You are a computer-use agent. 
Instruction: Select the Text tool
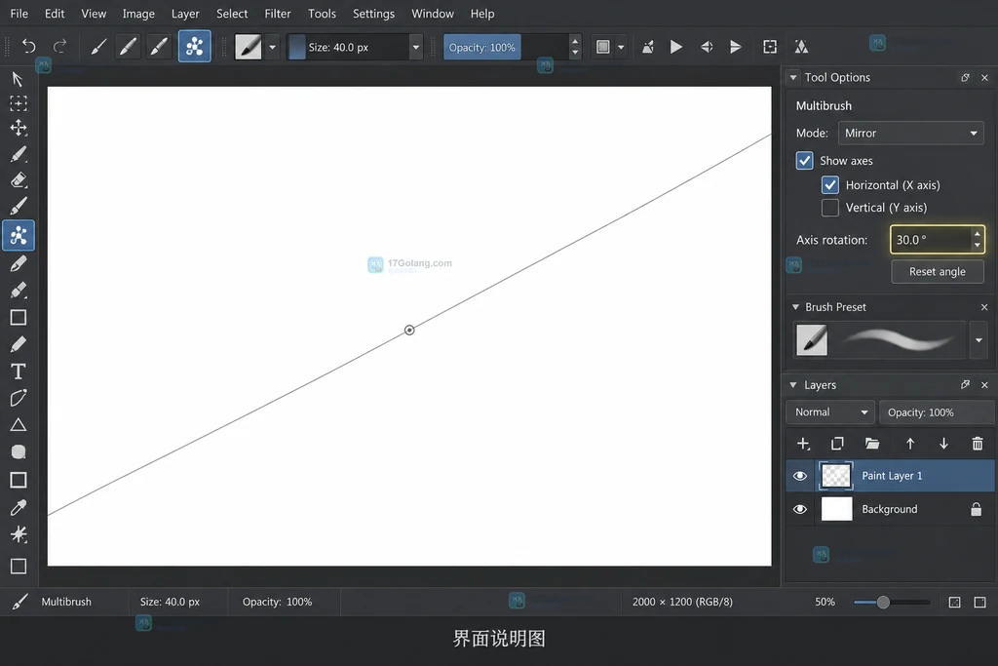click(19, 372)
